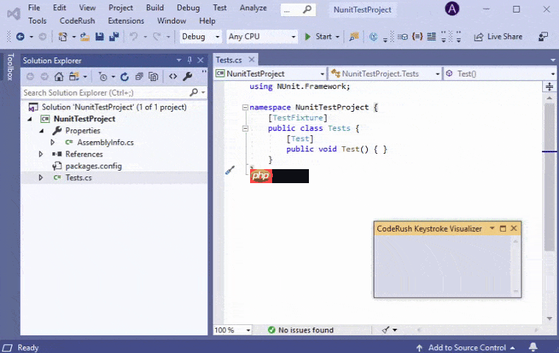Screen dimensions: 559x353
Task: Expand the References node
Action: [x=40, y=154]
